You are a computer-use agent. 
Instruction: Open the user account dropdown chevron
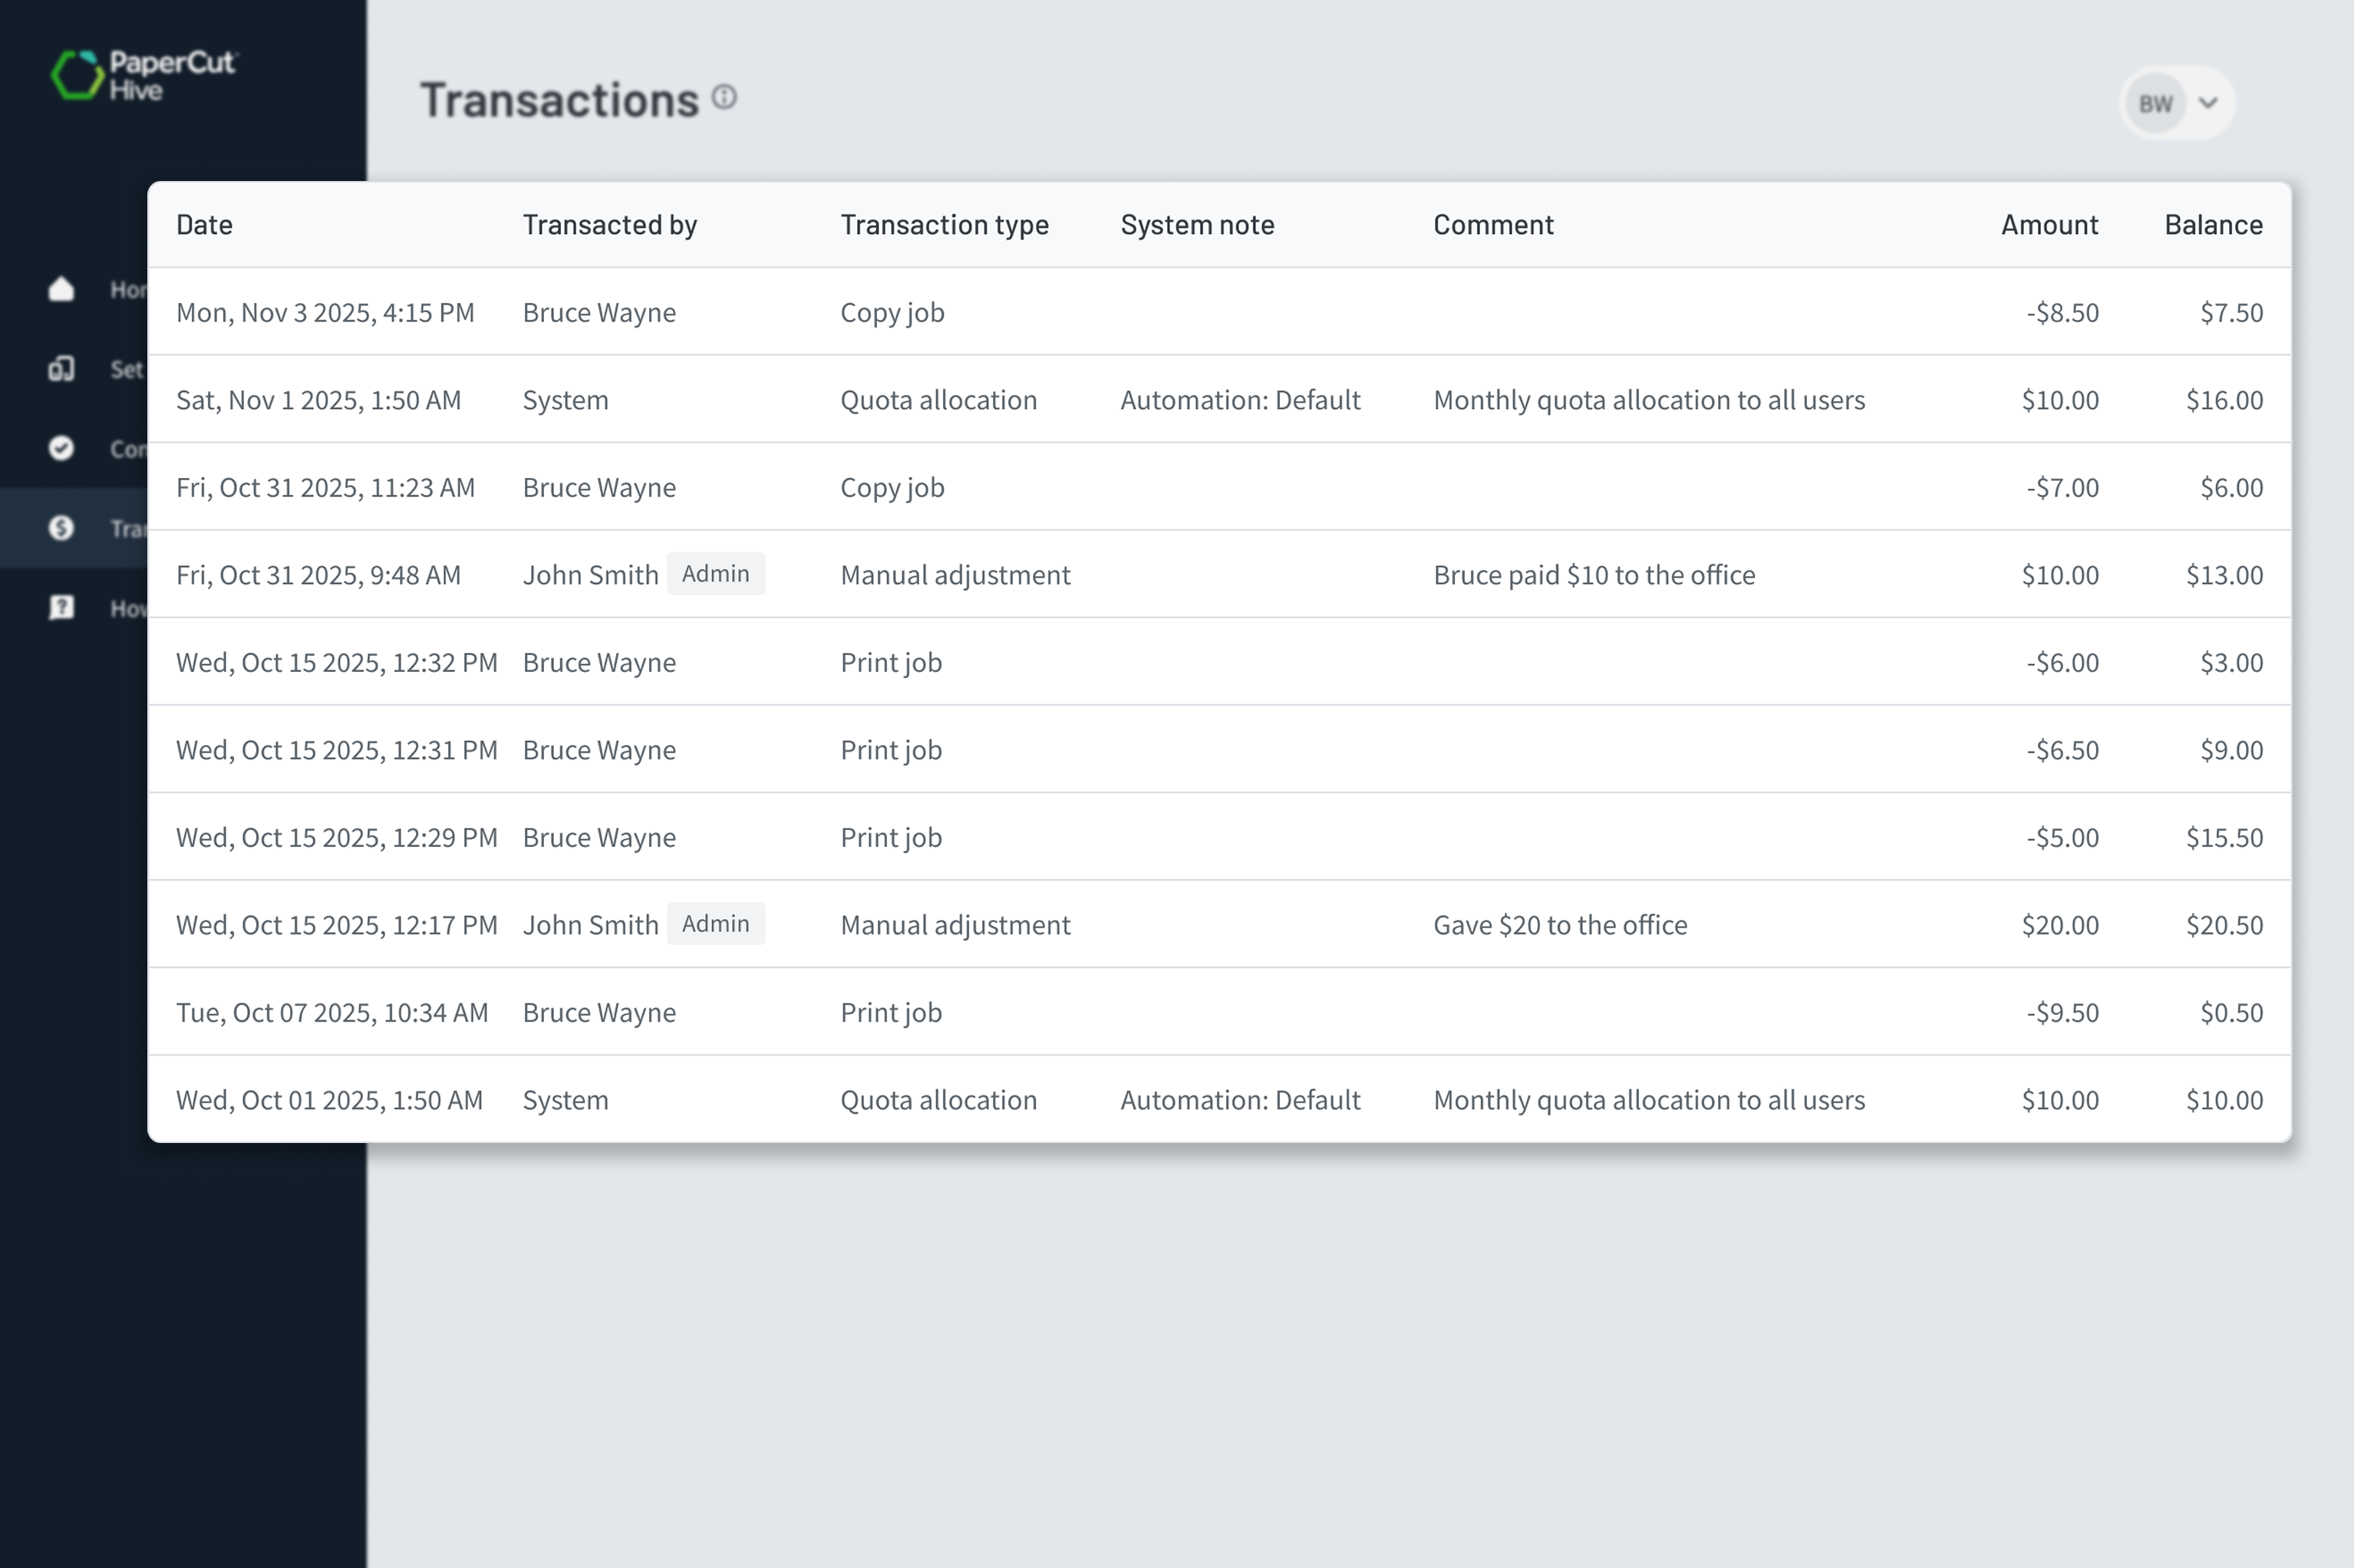pos(2208,101)
